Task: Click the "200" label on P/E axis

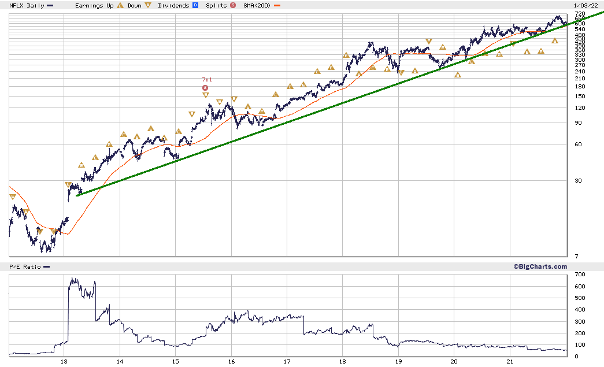Action: pos(580,333)
